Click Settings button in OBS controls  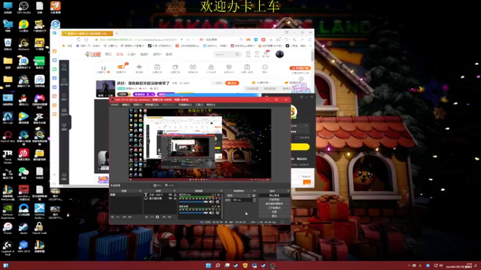click(x=274, y=212)
